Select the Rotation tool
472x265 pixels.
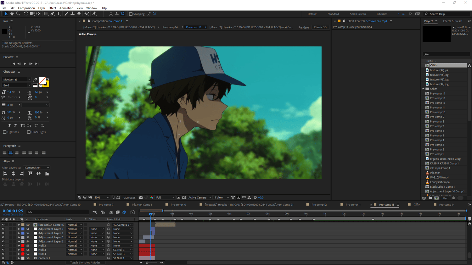coord(26,14)
